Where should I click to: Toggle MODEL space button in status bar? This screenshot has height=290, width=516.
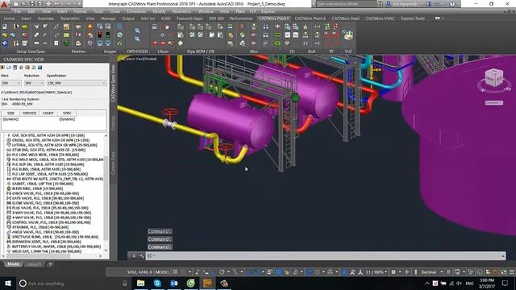click(x=162, y=272)
